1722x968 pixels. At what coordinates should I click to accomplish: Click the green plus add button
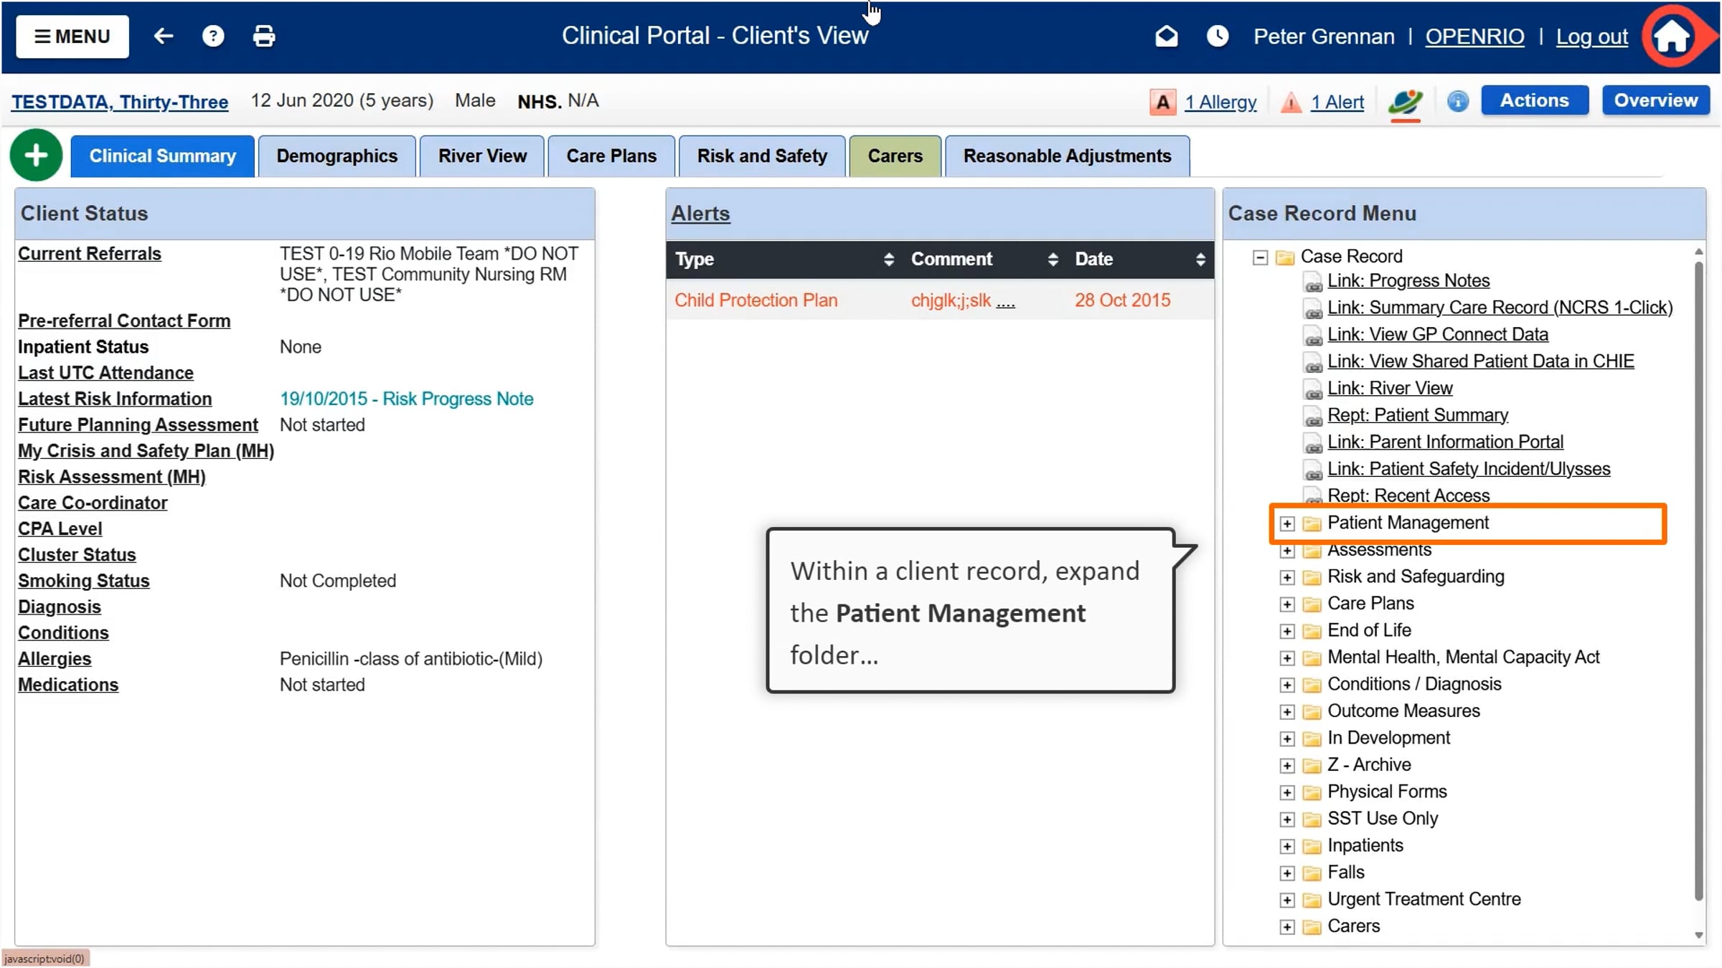[36, 156]
